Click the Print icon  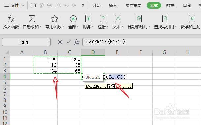point(50,5)
